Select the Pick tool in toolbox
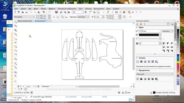 tap(15, 22)
